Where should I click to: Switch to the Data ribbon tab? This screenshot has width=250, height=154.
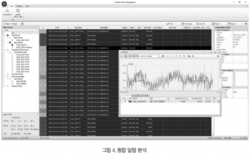click(x=11, y=6)
